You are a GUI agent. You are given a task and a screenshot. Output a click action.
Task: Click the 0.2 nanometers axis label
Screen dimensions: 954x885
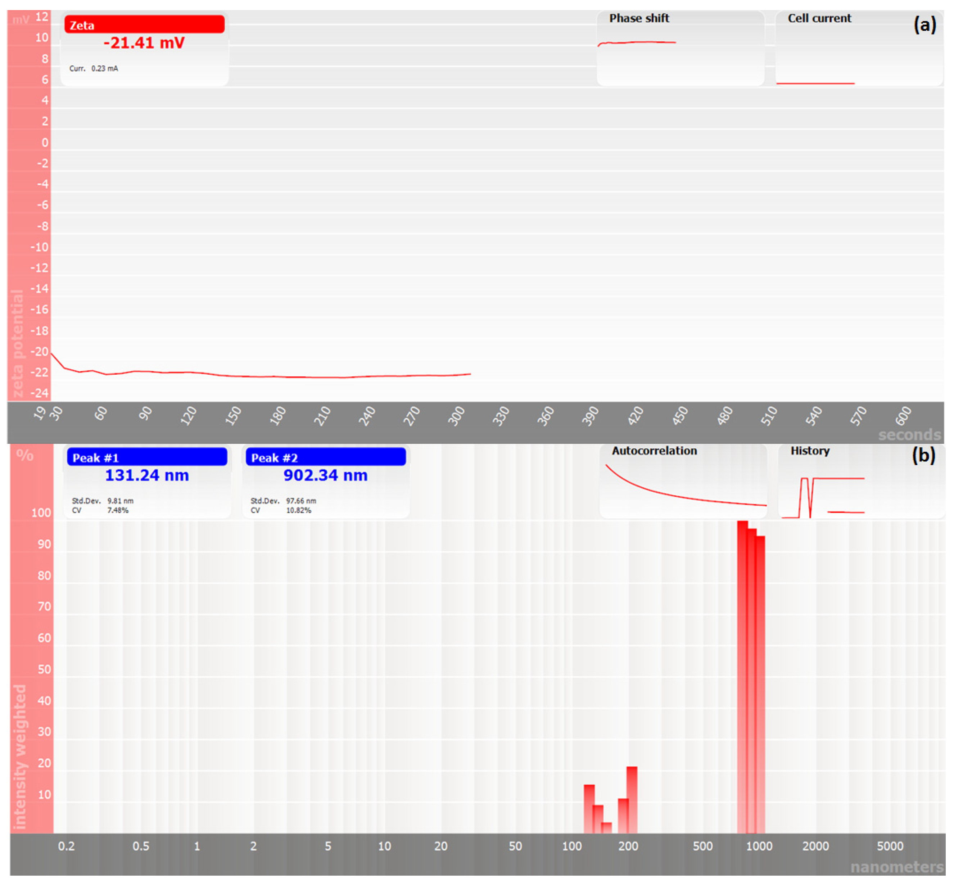click(x=66, y=846)
